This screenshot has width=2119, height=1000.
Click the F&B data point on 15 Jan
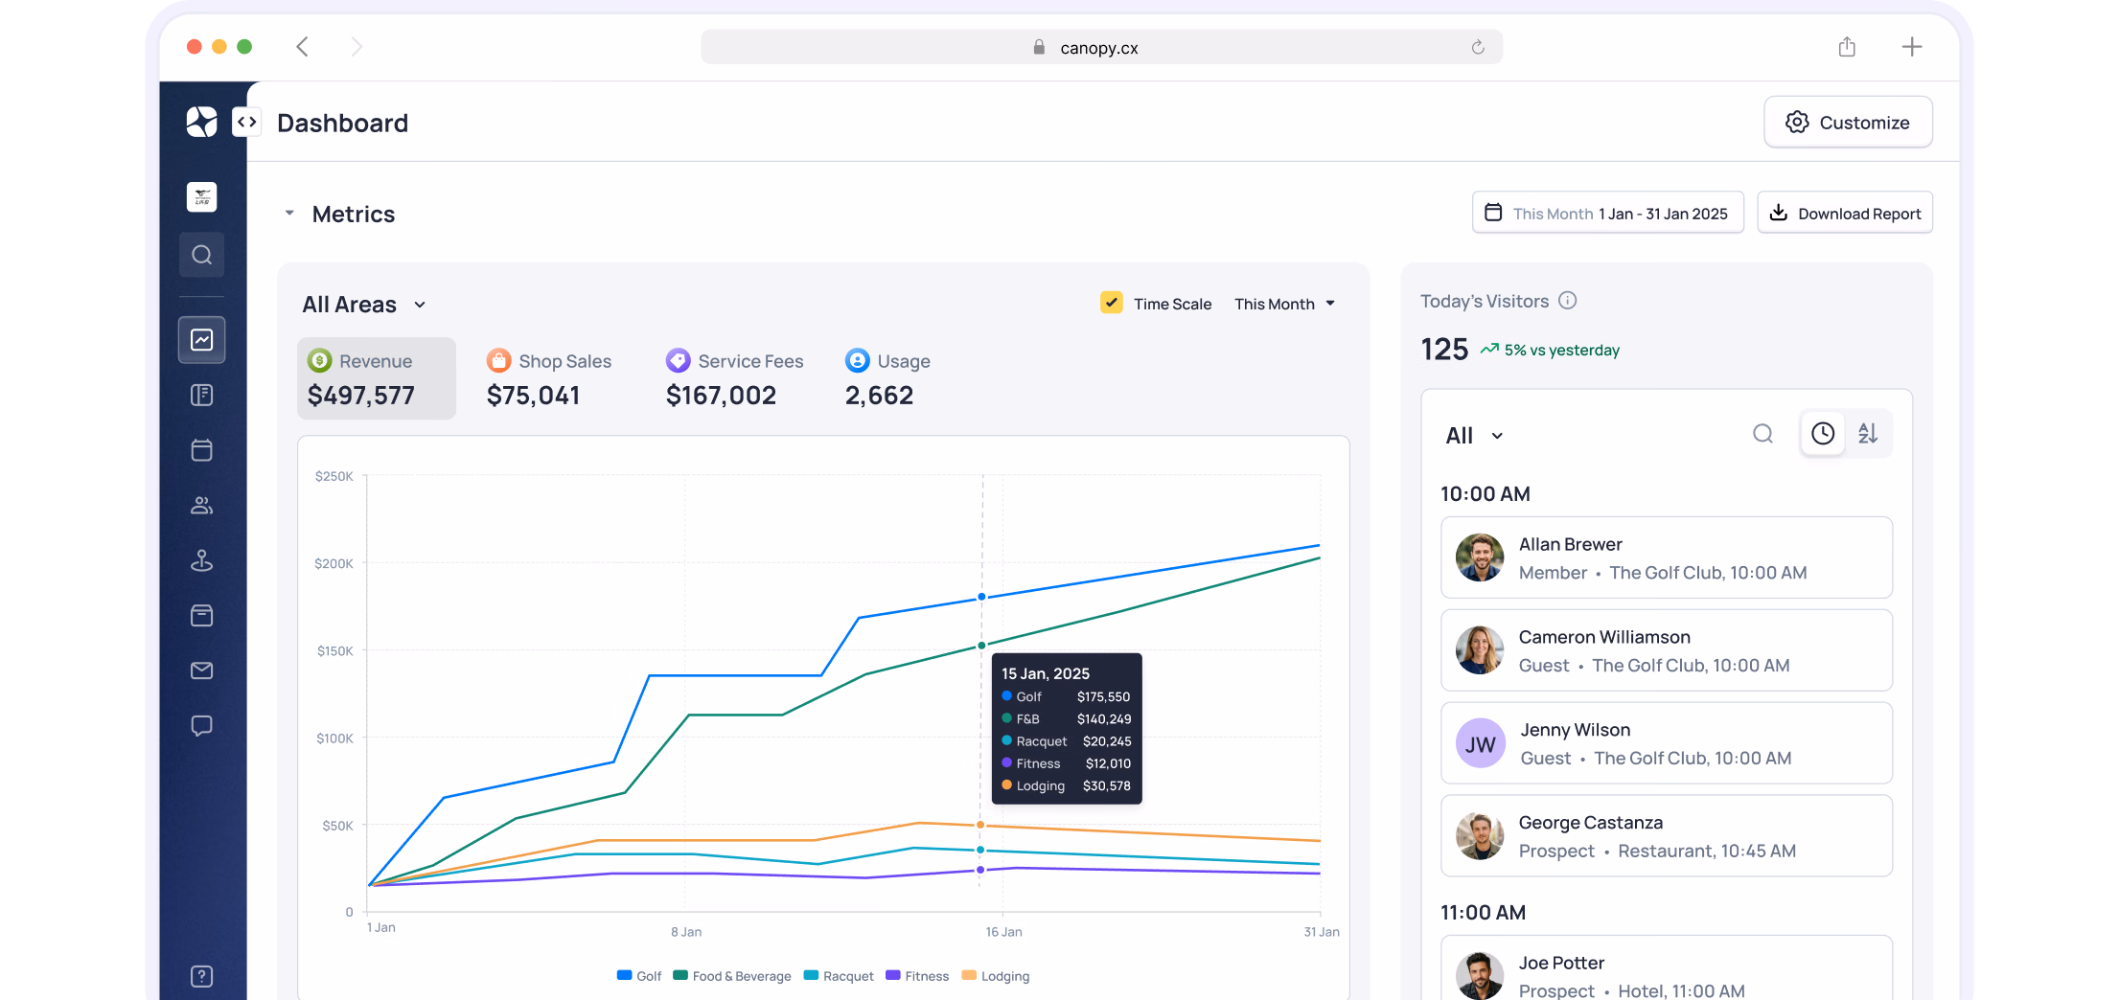[981, 646]
